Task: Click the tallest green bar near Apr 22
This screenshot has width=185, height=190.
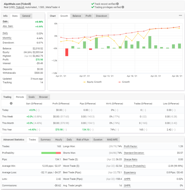Action: tap(150, 42)
